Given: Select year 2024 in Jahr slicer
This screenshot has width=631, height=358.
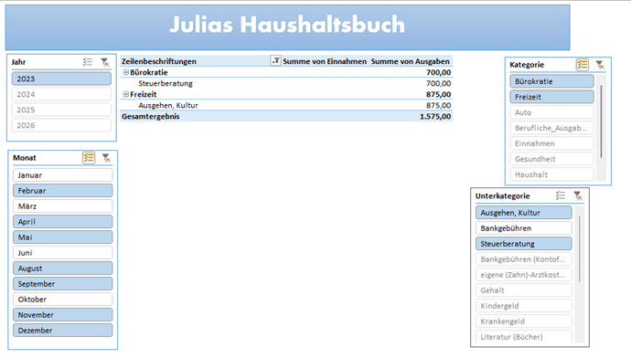Looking at the screenshot, I should (61, 94).
